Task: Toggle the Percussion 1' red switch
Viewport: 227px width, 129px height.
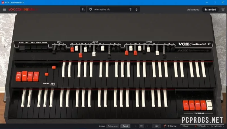Action: pos(203,105)
